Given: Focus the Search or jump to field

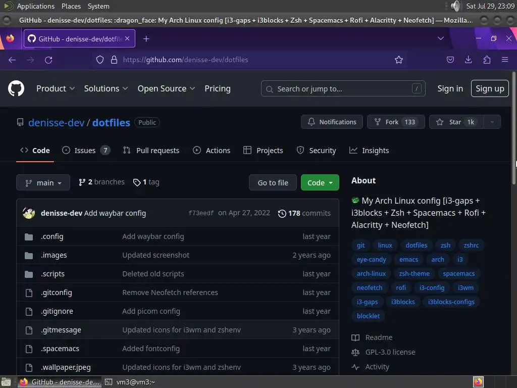Looking at the screenshot, I should tap(343, 88).
